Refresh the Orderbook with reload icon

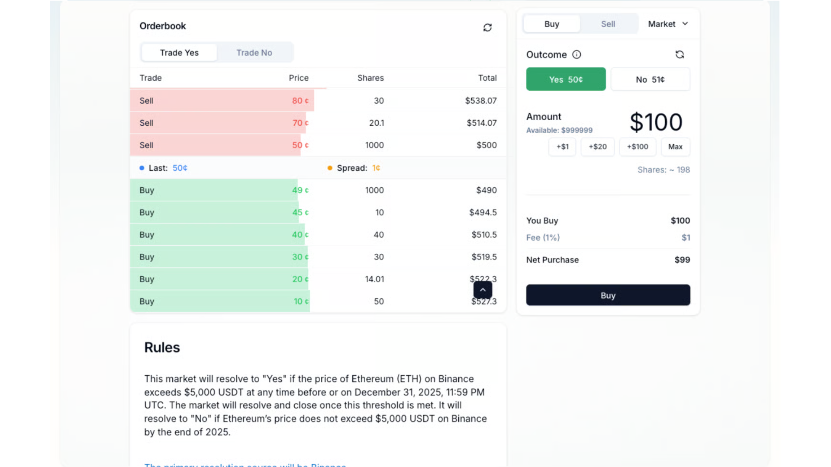487,28
